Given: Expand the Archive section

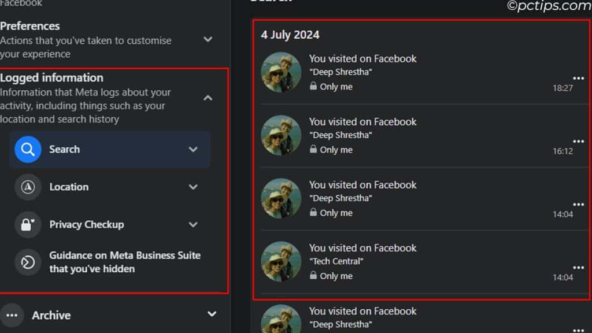Looking at the screenshot, I should 212,315.
